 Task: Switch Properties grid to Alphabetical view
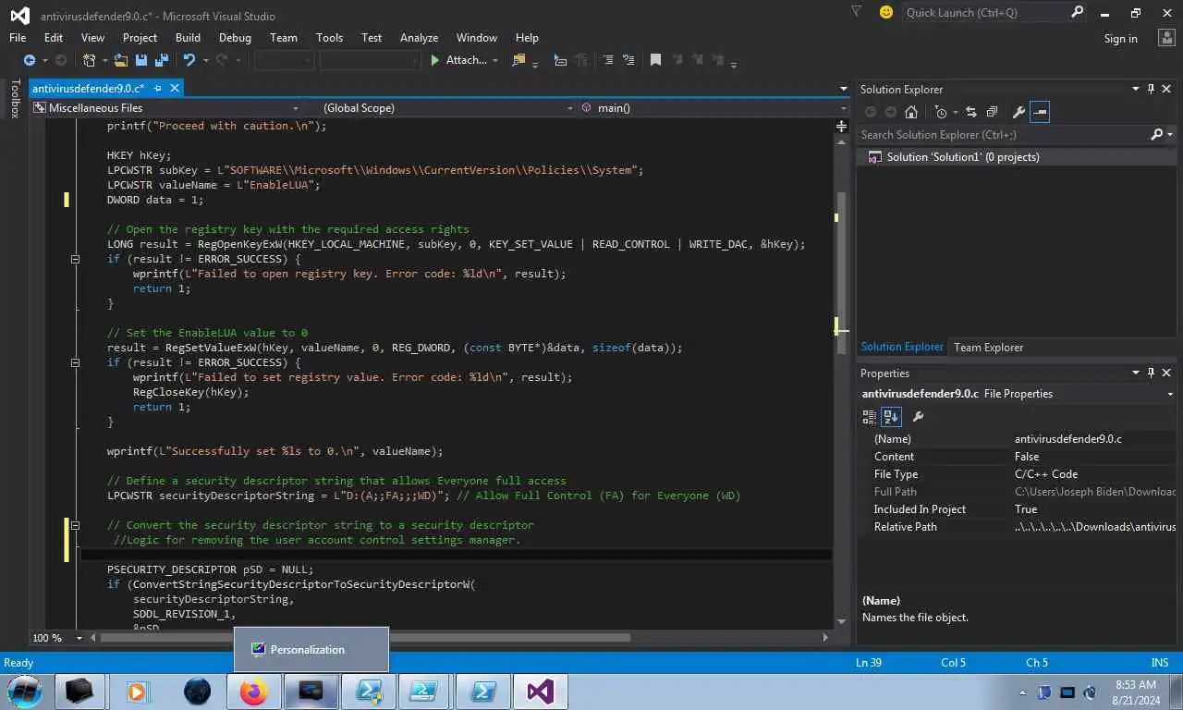coord(891,417)
